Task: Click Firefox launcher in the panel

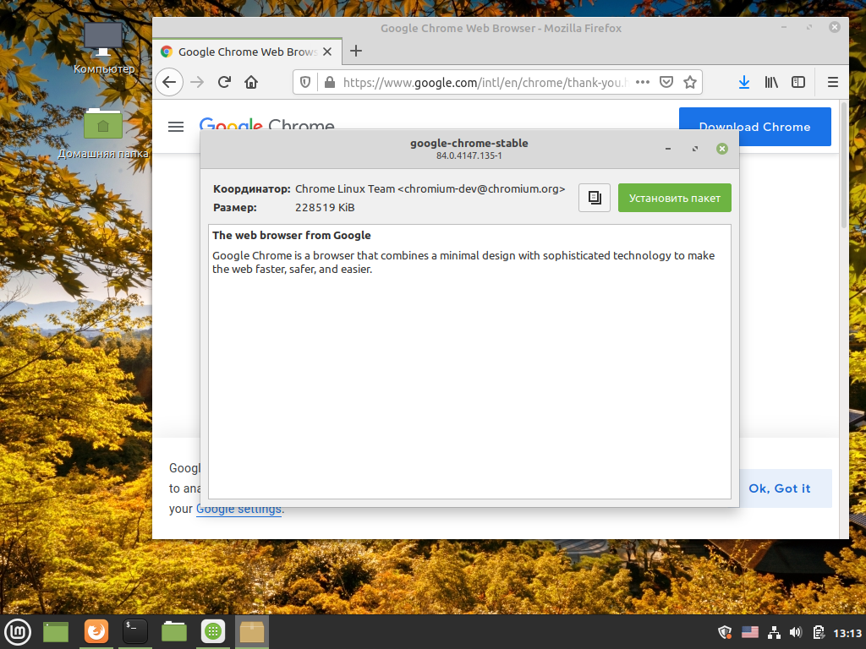Action: tap(96, 632)
